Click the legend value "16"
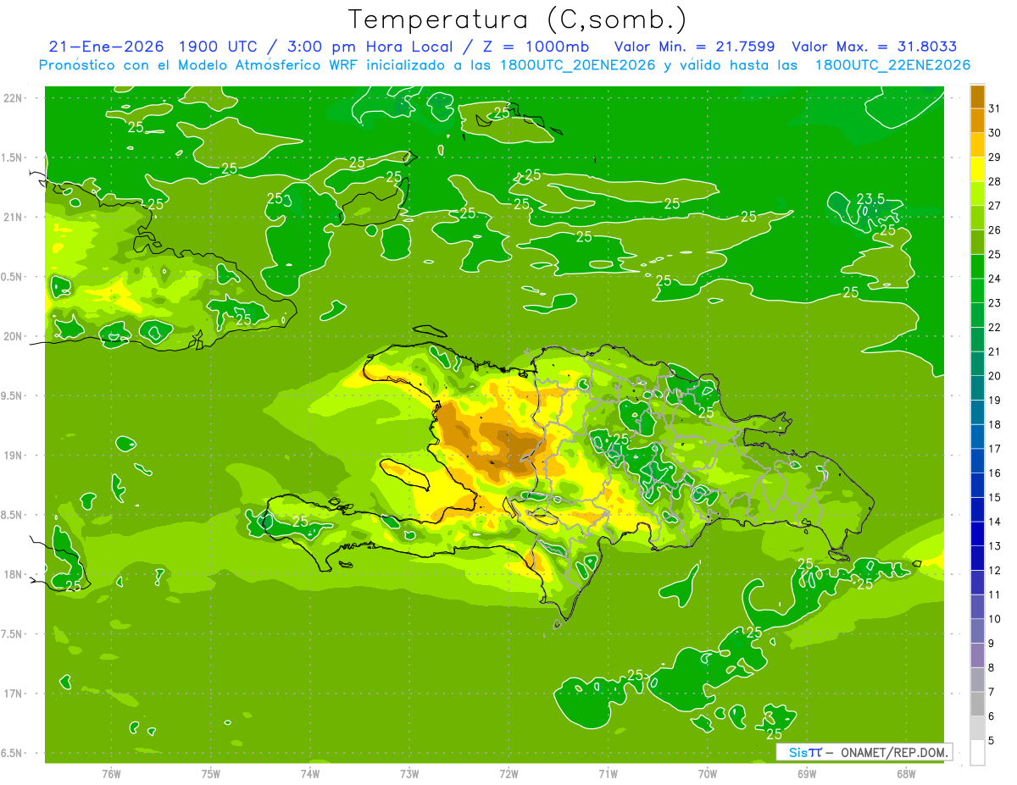The image size is (1017, 785). (x=995, y=473)
